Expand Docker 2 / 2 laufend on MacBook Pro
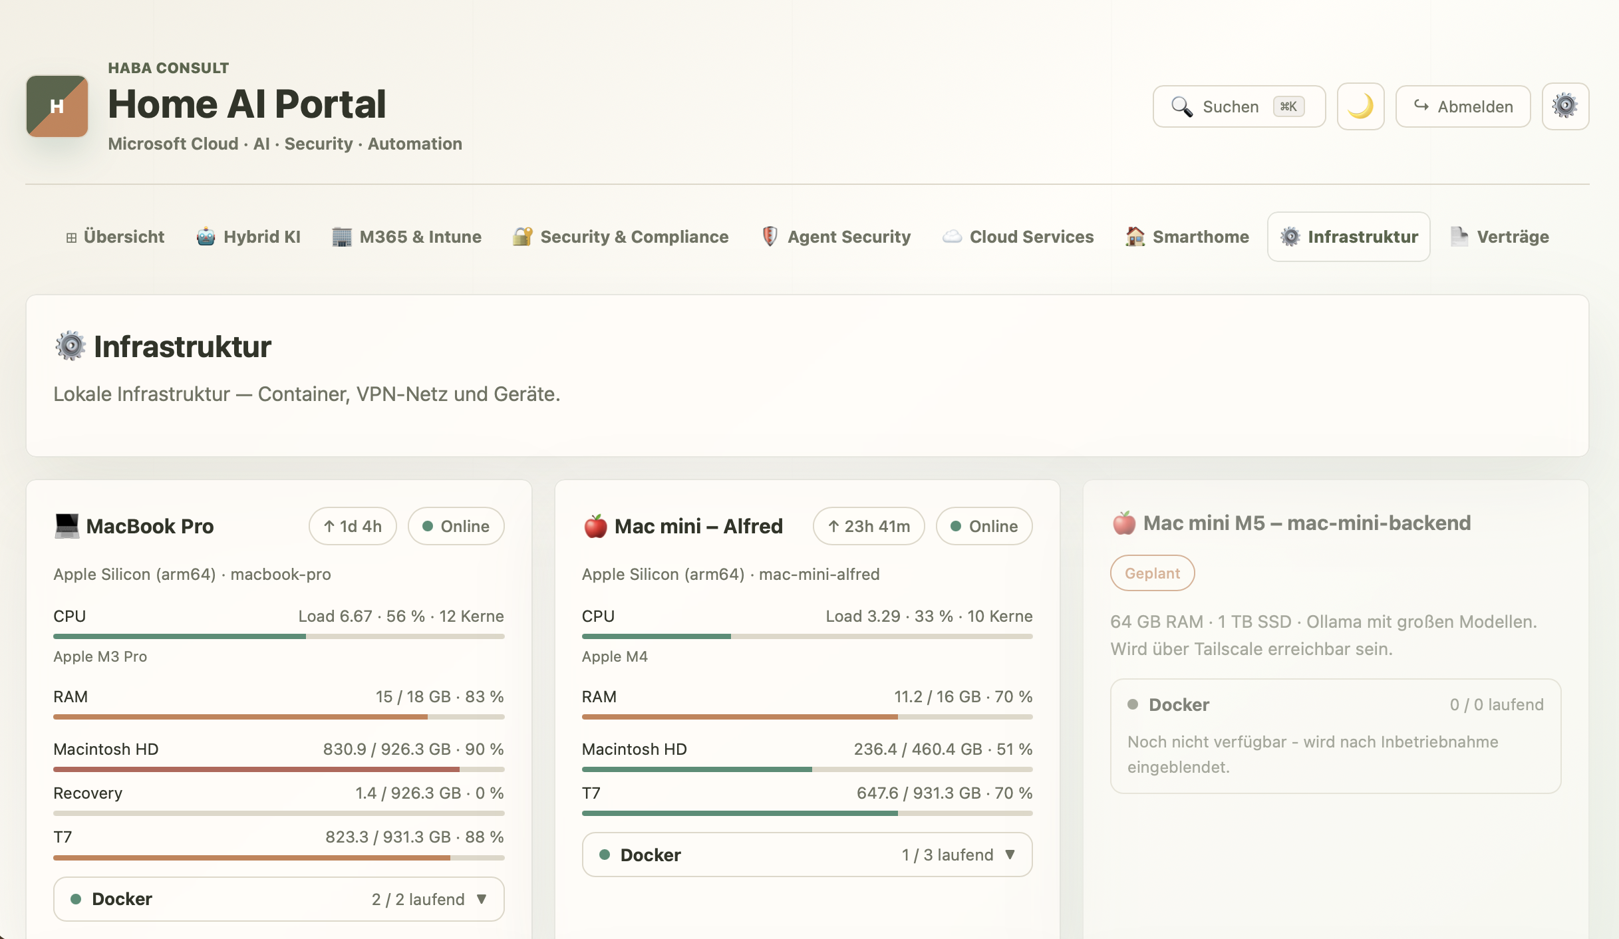This screenshot has width=1619, height=939. coord(279,899)
